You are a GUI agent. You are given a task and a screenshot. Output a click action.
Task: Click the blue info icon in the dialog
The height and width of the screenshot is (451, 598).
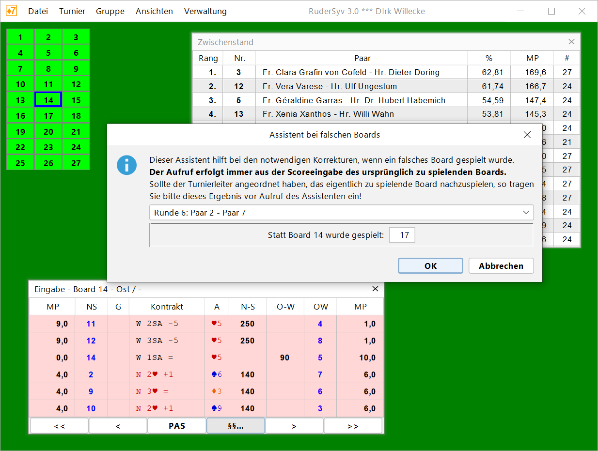point(126,165)
